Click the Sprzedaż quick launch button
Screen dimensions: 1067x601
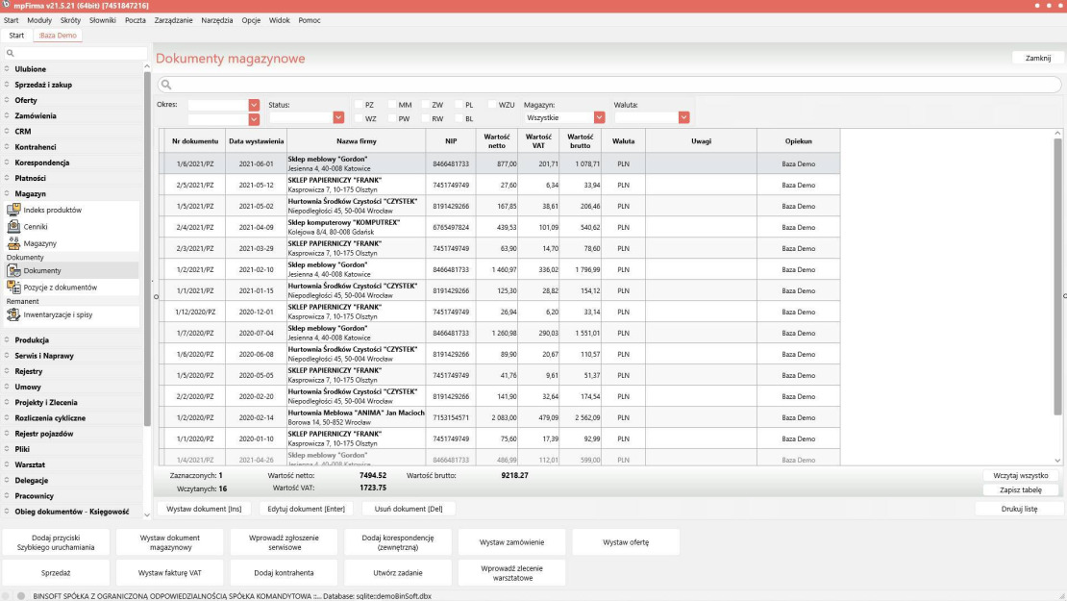(x=56, y=573)
